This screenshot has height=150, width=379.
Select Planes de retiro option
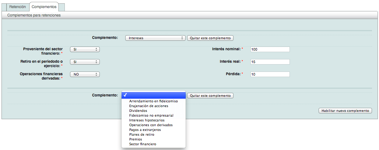[x=142, y=135]
